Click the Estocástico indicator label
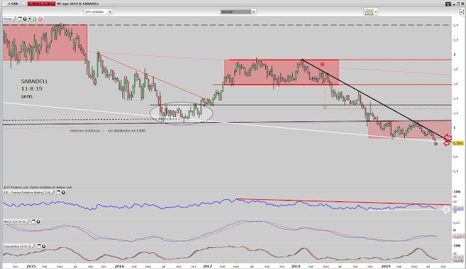Screen dimensions: 466x269 click(17, 246)
